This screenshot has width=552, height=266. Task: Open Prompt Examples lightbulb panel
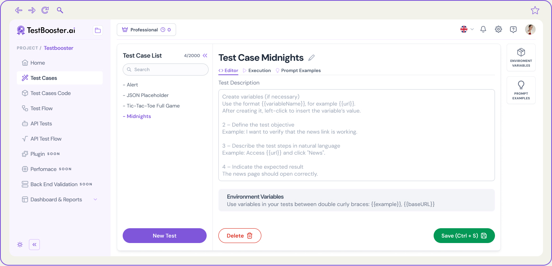pos(521,90)
